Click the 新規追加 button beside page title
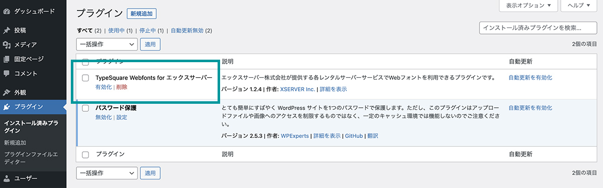The image size is (603, 188). 142,14
